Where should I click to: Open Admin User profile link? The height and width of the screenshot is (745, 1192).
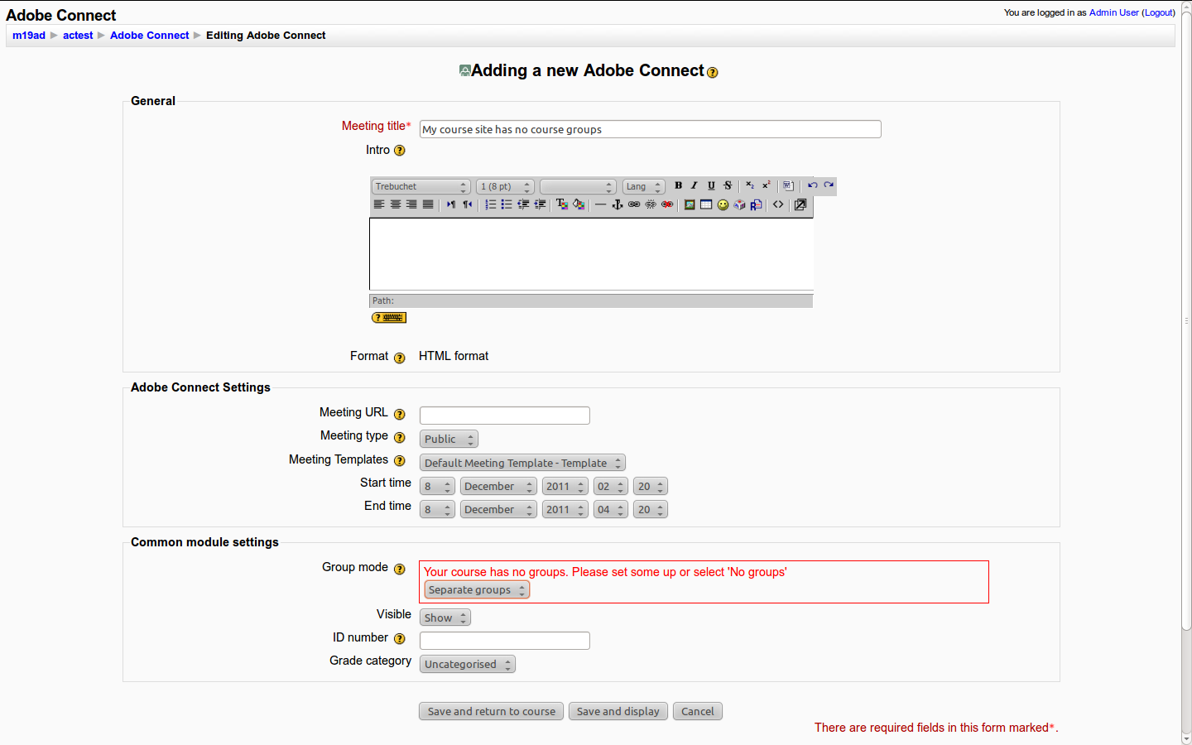[x=1114, y=12]
